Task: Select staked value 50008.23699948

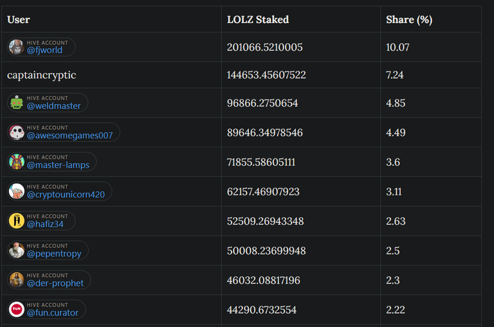Action: 266,251
